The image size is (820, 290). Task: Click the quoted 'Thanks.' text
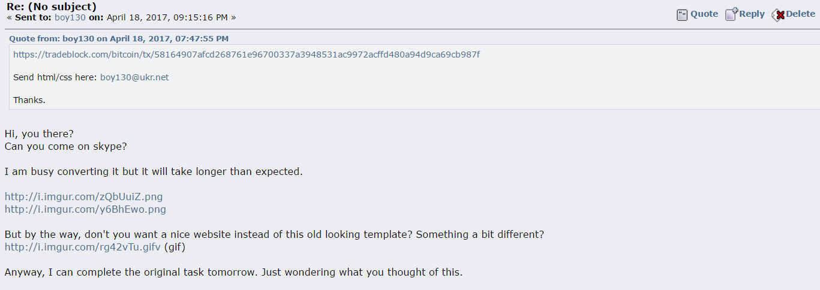coord(29,100)
